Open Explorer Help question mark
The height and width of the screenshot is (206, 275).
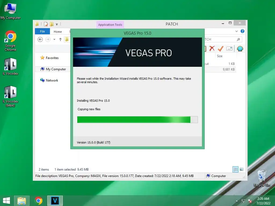point(243,31)
